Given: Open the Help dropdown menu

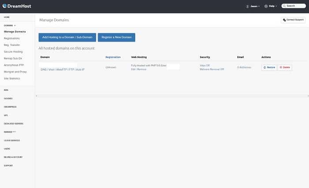Looking at the screenshot, I should 273,6.
